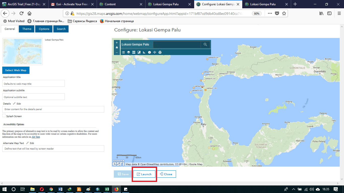Click the magnifier search button on map
344x193 pixels.
pyautogui.click(x=205, y=44)
